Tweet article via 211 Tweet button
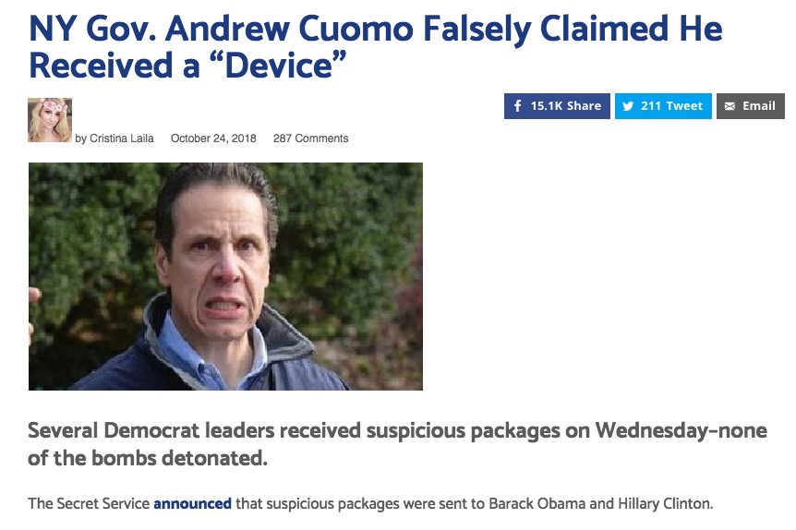 tap(664, 106)
